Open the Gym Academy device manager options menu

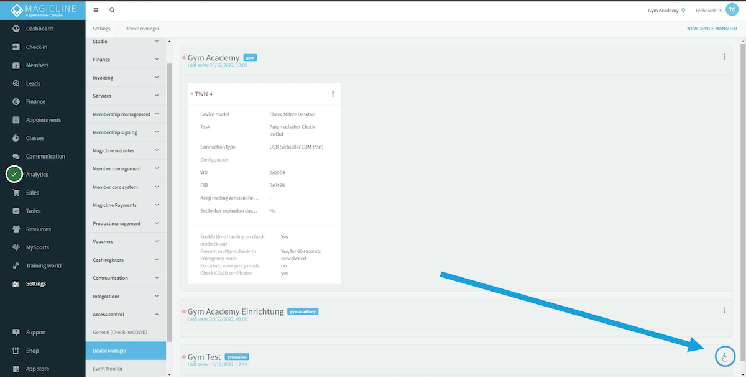724,57
